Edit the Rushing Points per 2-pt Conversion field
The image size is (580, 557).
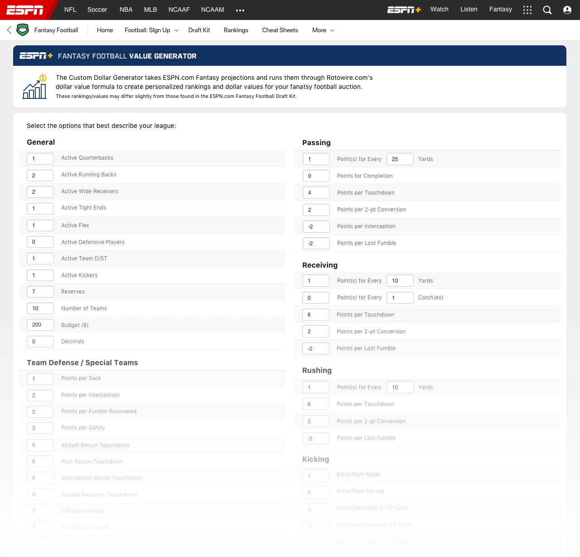click(x=316, y=421)
